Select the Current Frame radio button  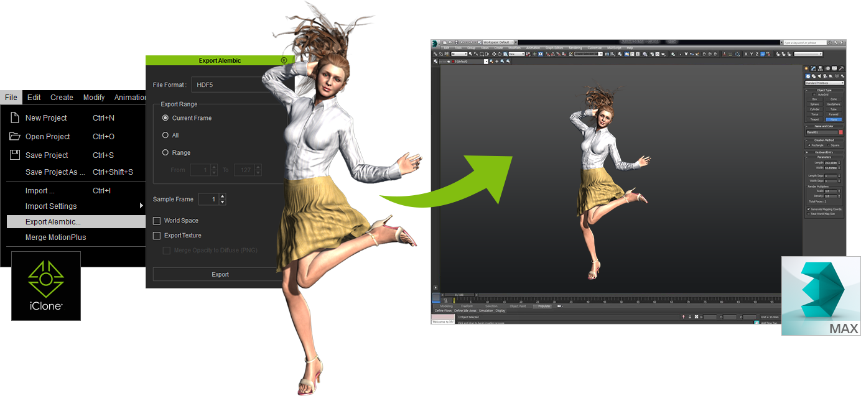coord(165,118)
